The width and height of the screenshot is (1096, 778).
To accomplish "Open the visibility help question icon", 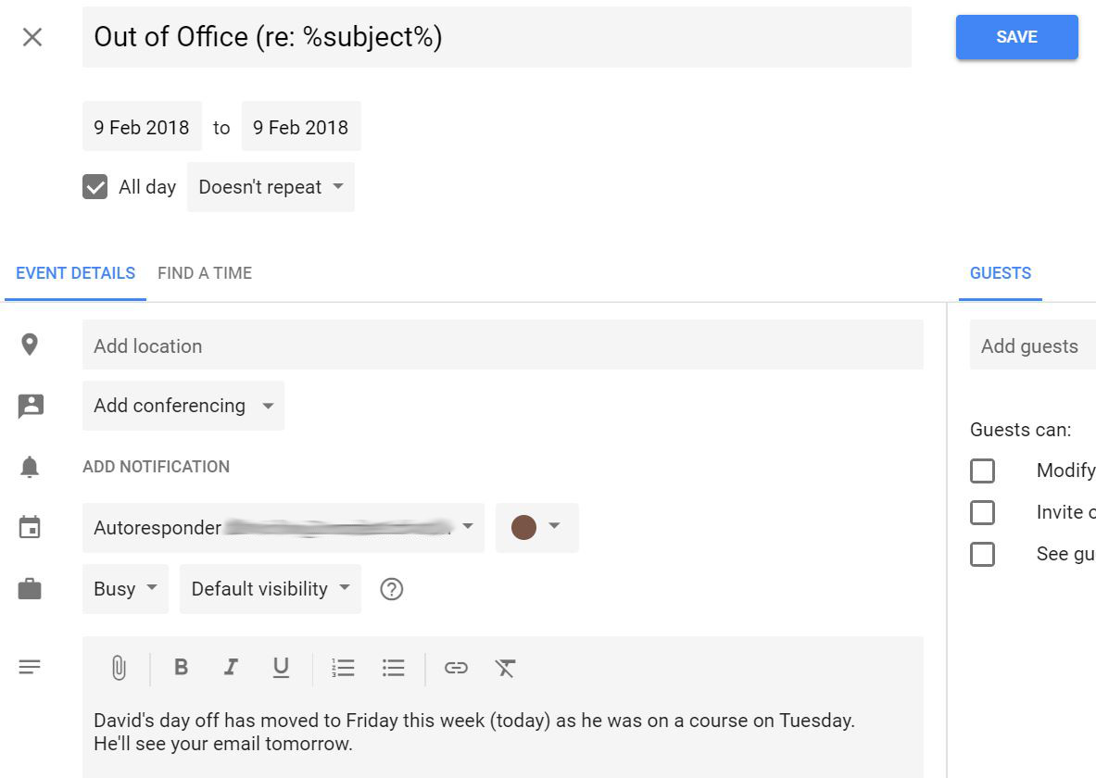I will click(391, 589).
